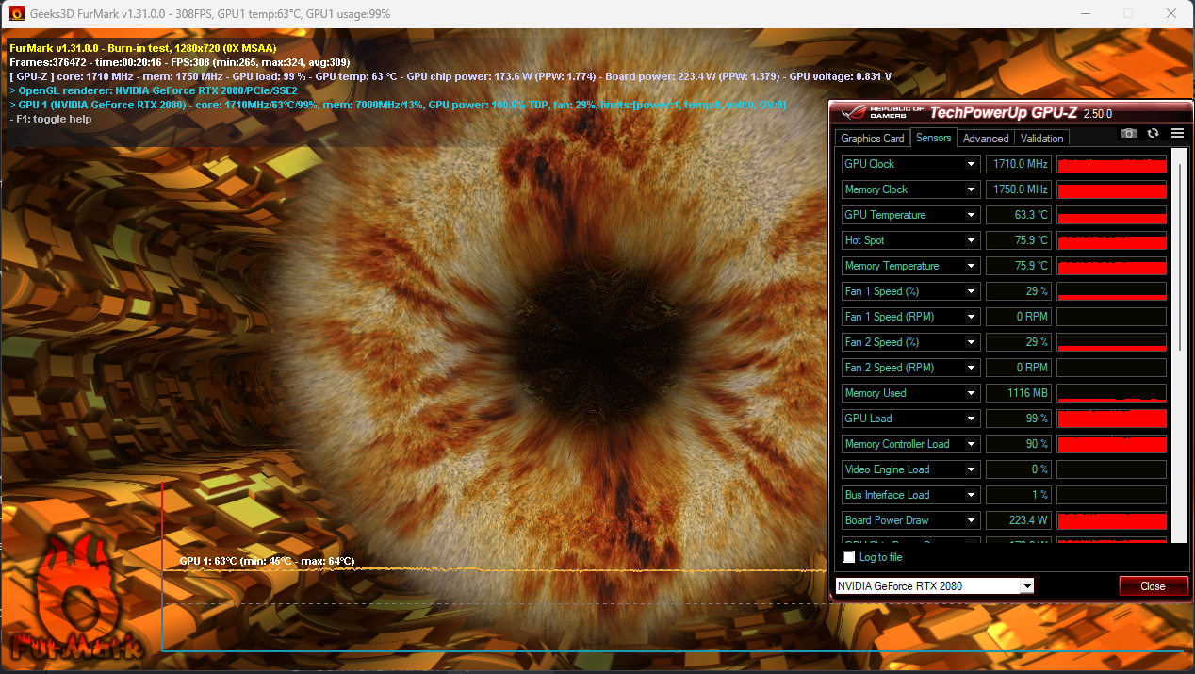Open the Memory Controller Load dropdown
Viewport: 1195px width, 674px height.
(971, 444)
